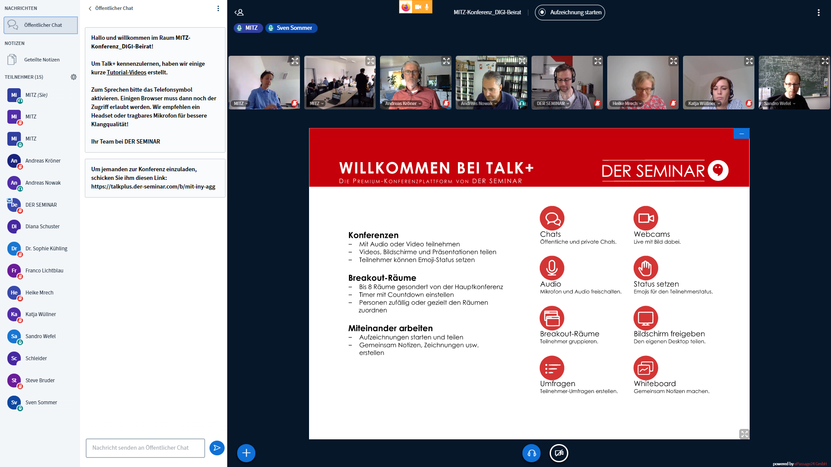Click the MITZ talking indicator pill
Viewport: 831px width, 467px height.
248,28
